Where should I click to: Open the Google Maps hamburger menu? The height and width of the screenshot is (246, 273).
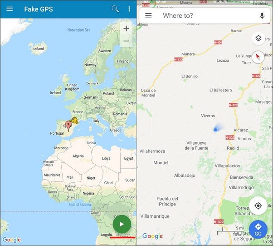148,15
